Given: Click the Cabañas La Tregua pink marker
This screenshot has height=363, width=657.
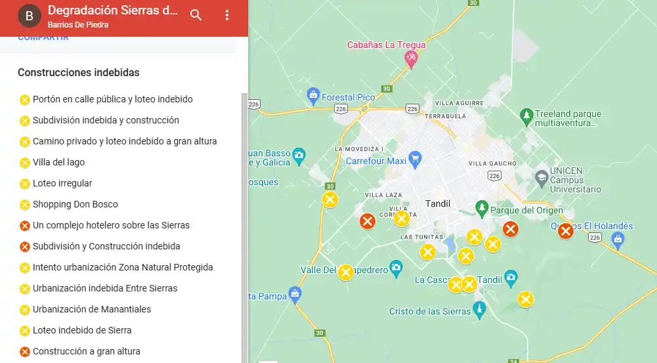Looking at the screenshot, I should point(412,59).
